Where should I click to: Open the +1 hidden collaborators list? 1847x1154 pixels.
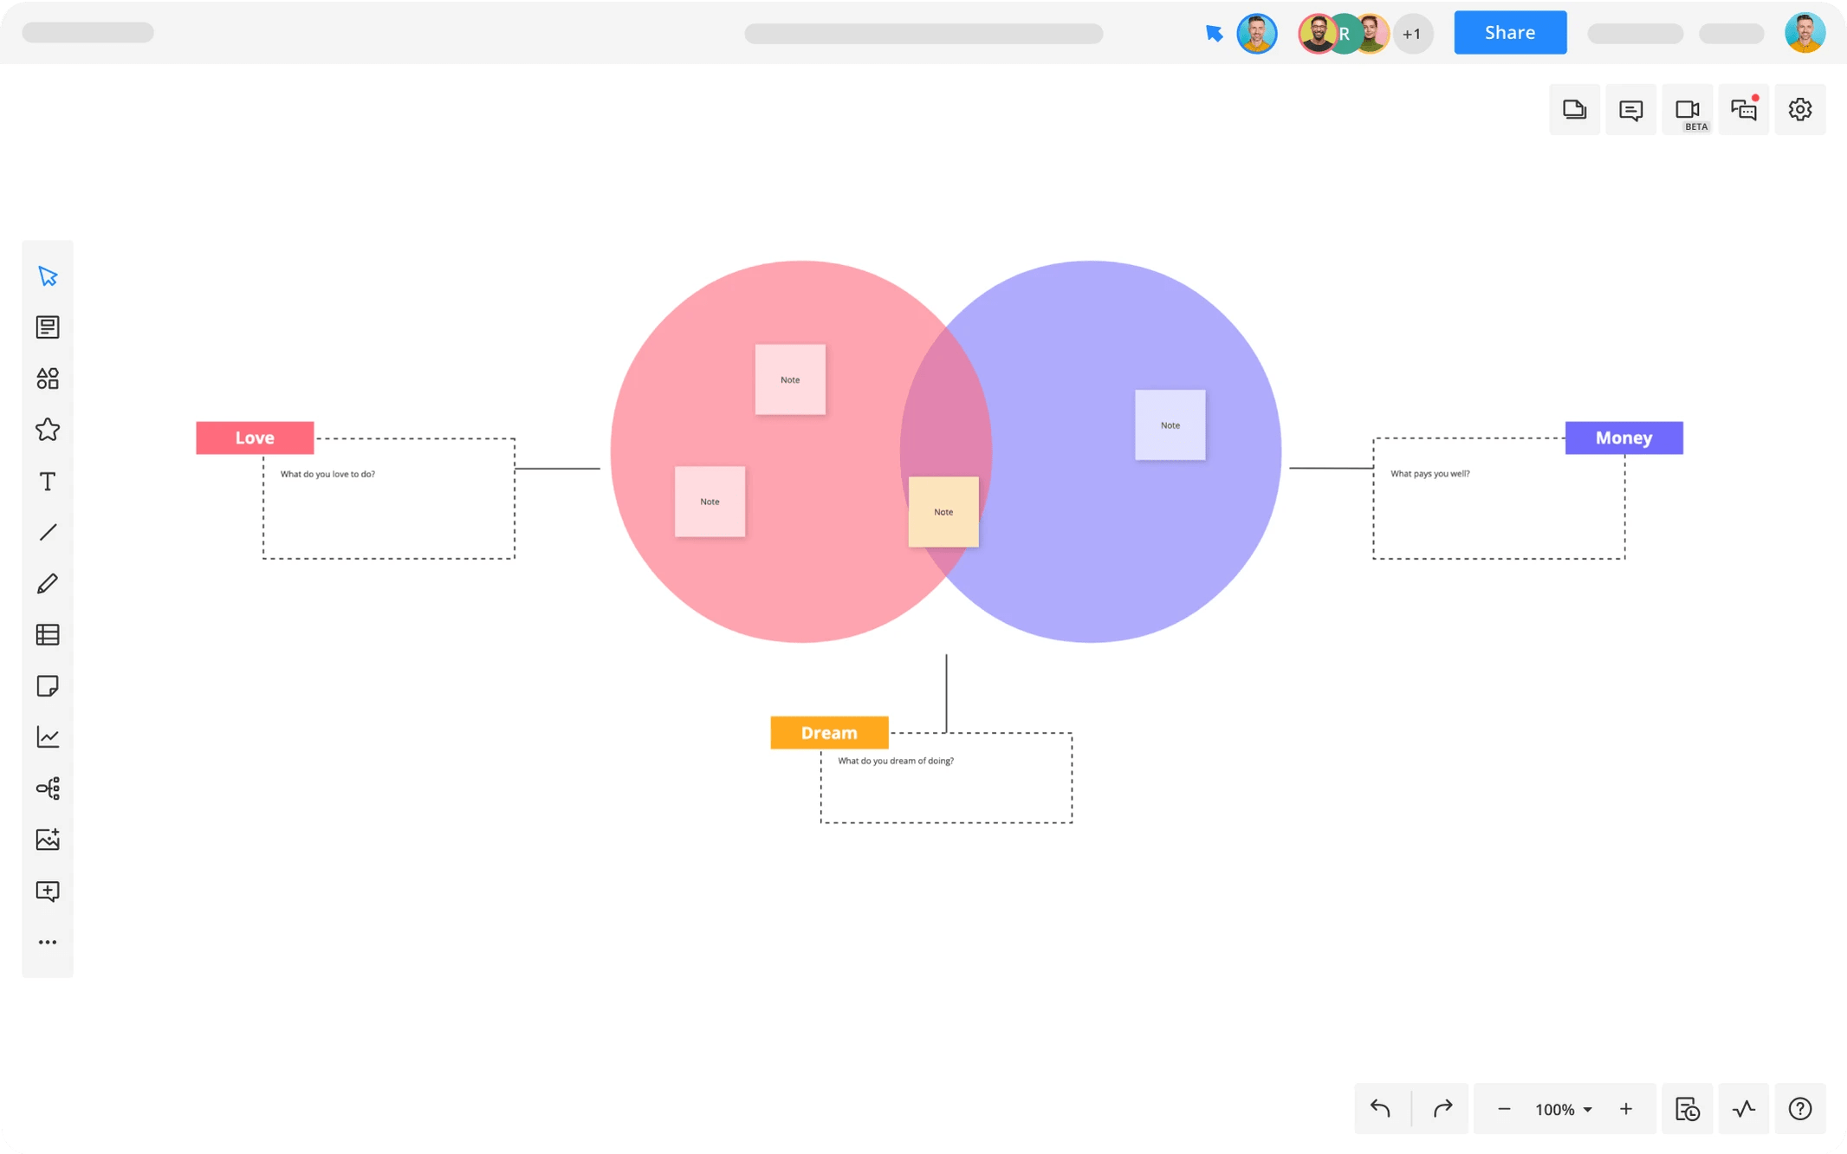point(1412,33)
